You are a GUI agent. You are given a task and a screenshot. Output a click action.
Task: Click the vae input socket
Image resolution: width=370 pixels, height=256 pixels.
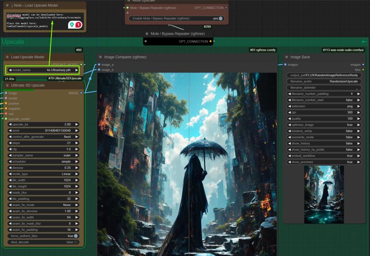coord(6,114)
